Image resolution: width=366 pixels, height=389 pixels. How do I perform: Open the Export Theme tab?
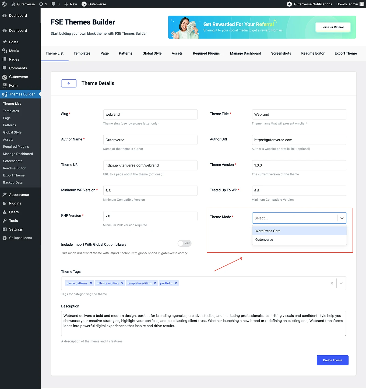pos(346,53)
